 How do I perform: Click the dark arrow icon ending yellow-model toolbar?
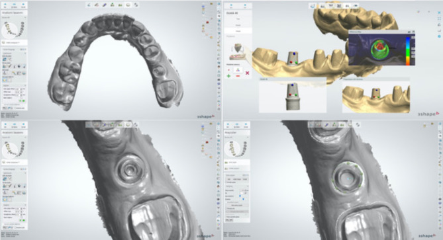click(x=356, y=6)
